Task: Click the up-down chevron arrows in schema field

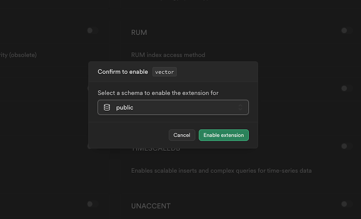Action: pos(241,107)
